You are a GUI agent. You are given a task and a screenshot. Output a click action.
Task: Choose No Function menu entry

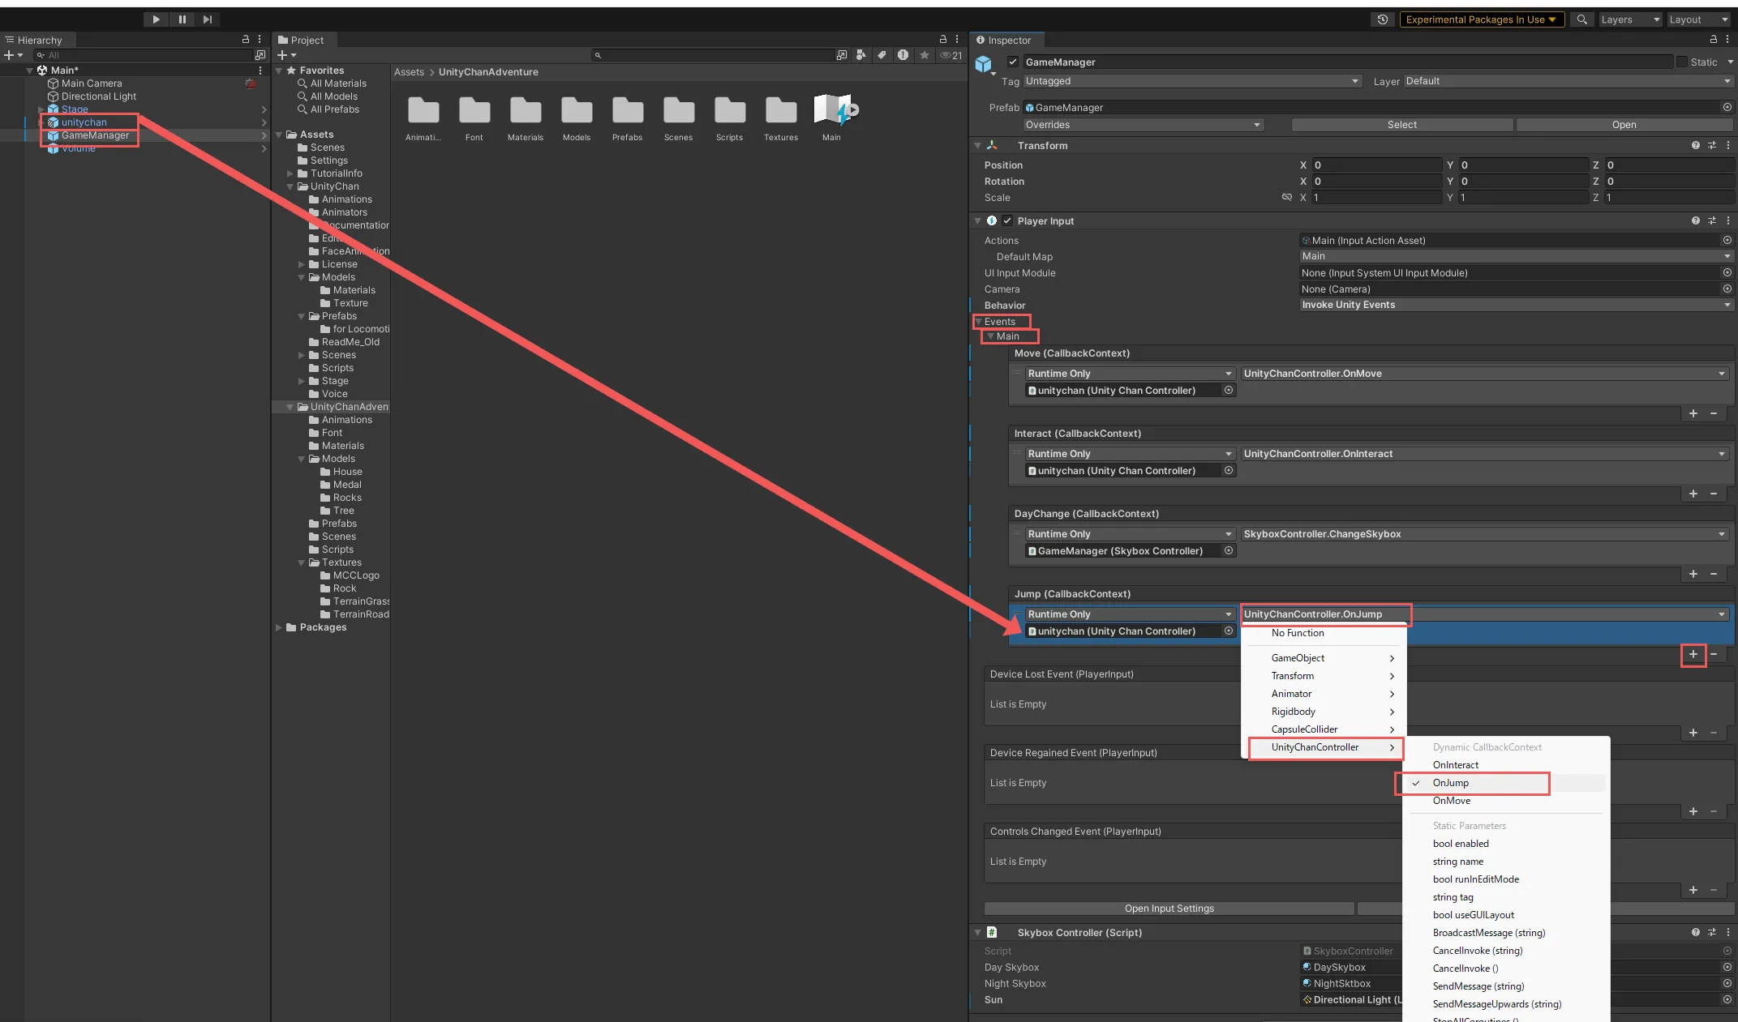(x=1297, y=633)
